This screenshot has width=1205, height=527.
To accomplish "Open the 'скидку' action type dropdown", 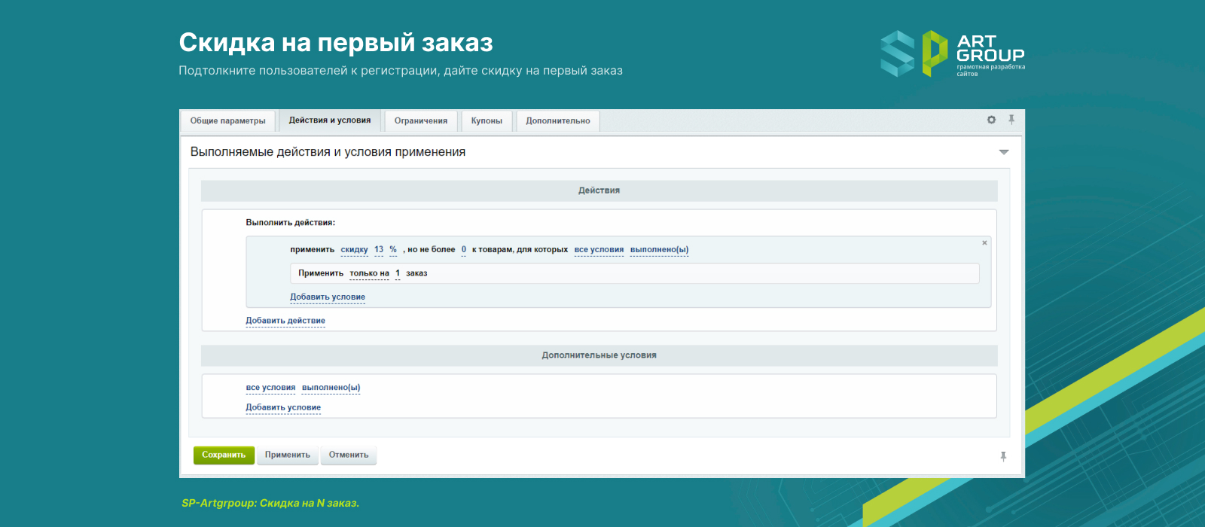I will click(354, 250).
